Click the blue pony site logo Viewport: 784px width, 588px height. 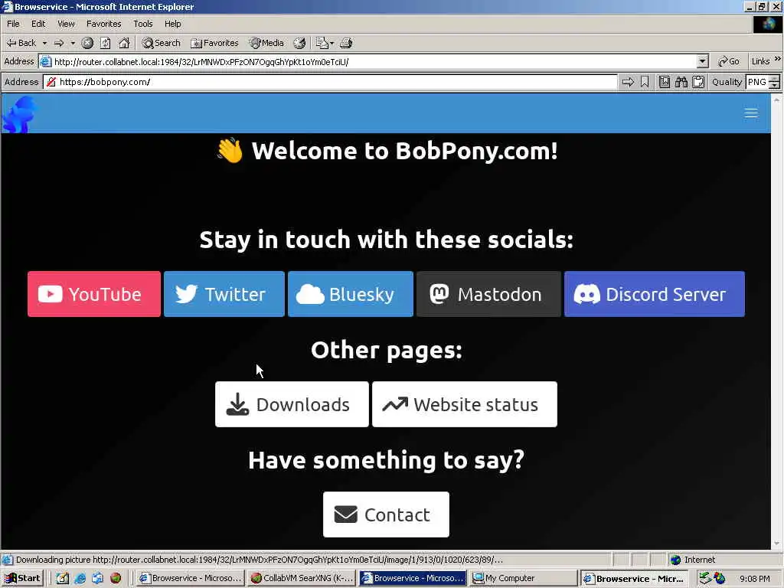coord(19,115)
